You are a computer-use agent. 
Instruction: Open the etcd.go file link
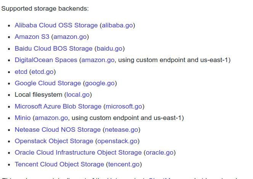[42, 72]
